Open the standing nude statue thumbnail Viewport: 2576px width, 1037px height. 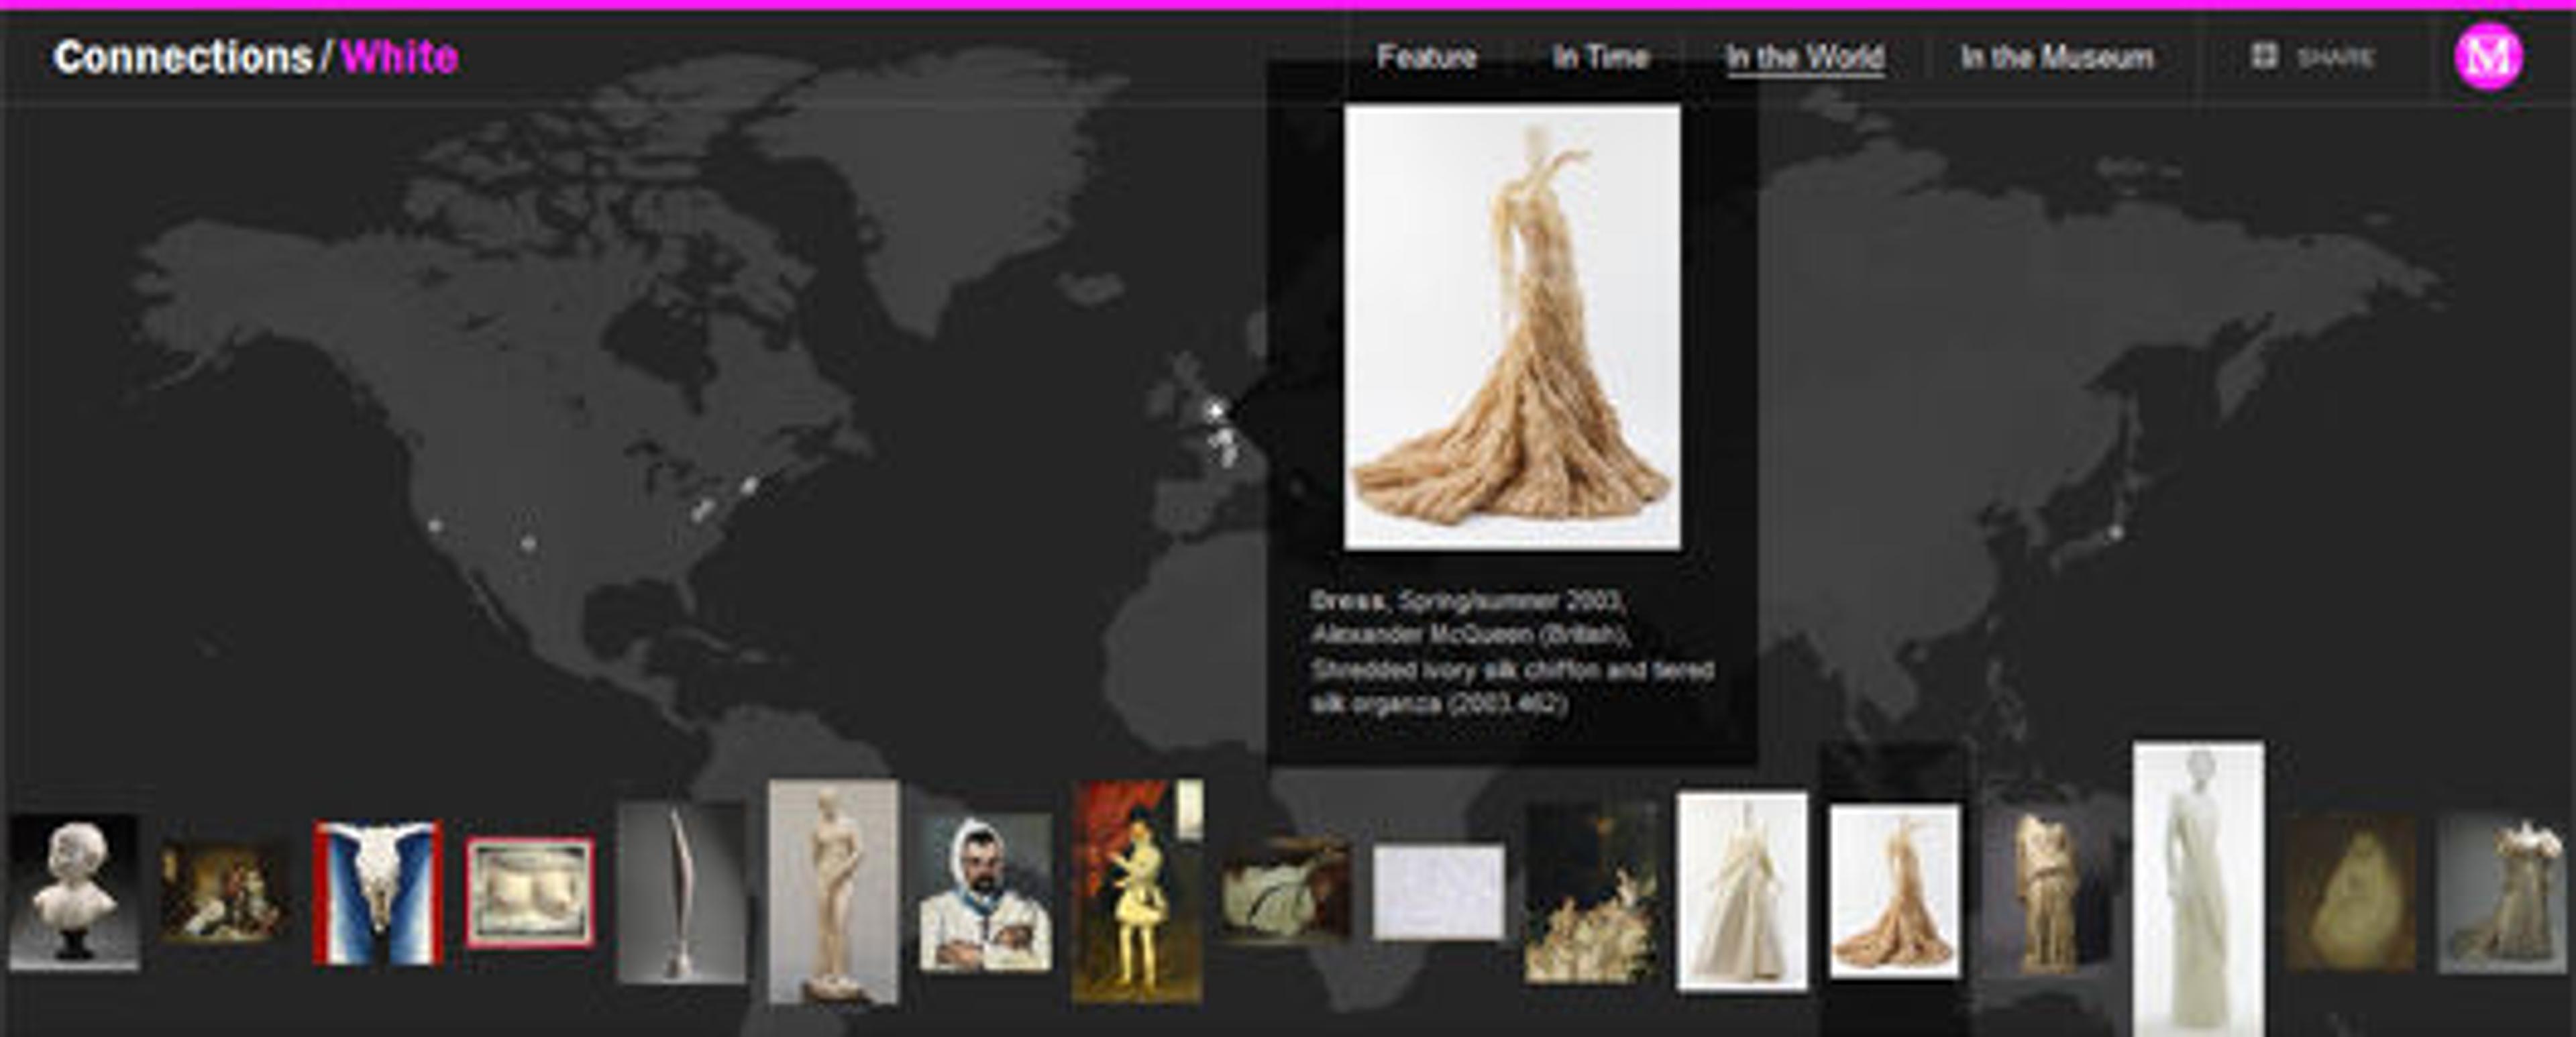[x=833, y=892]
